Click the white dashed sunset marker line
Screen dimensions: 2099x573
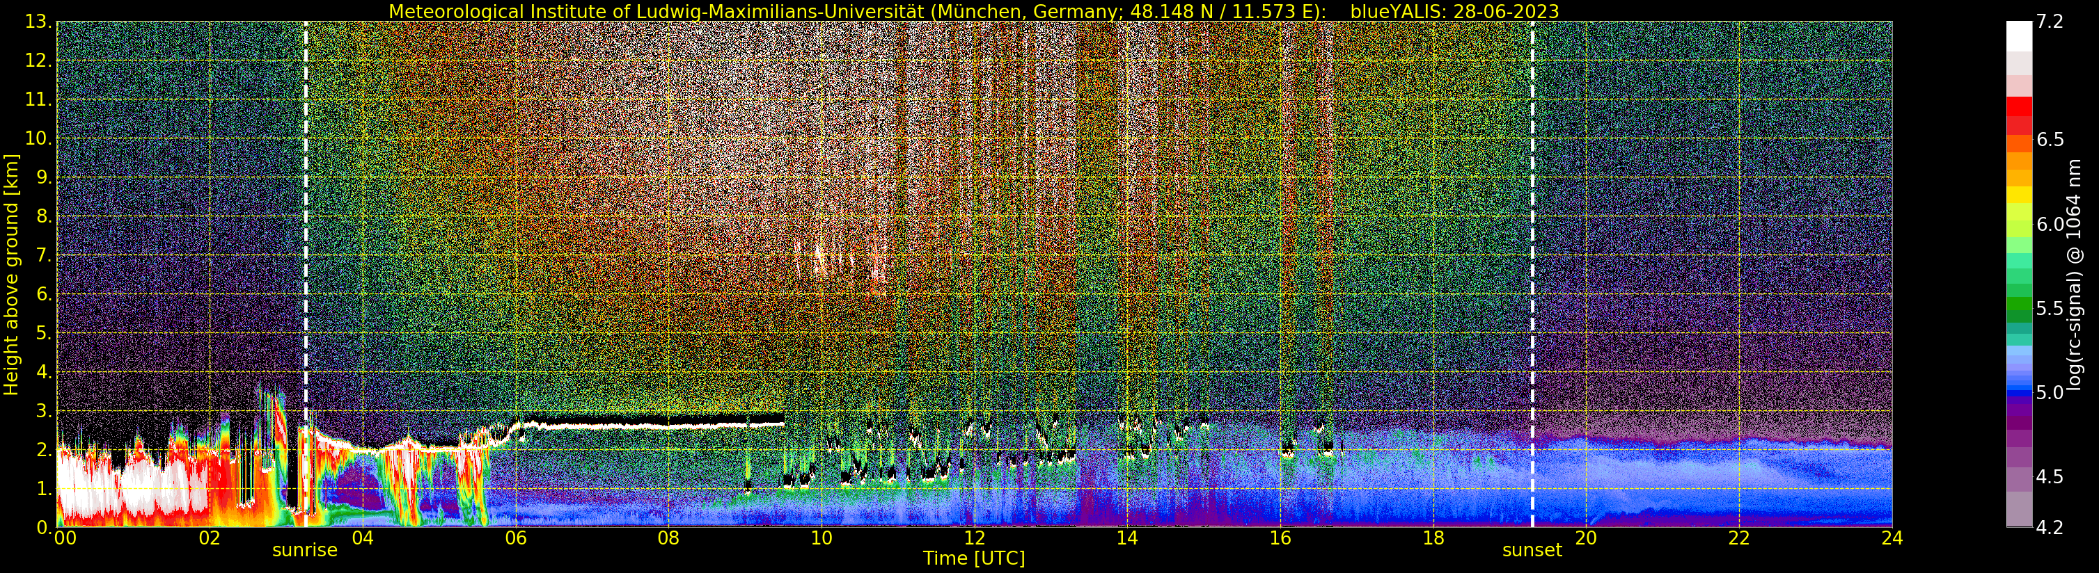(x=1533, y=274)
